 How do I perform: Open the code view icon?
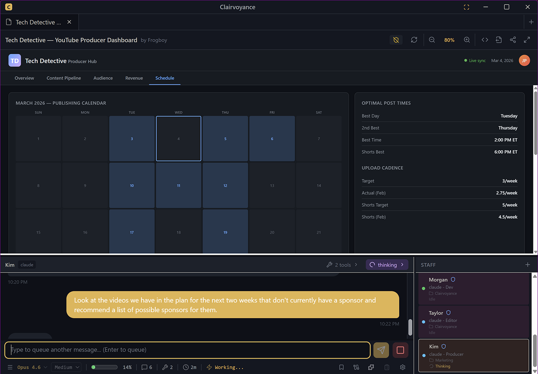[485, 40]
